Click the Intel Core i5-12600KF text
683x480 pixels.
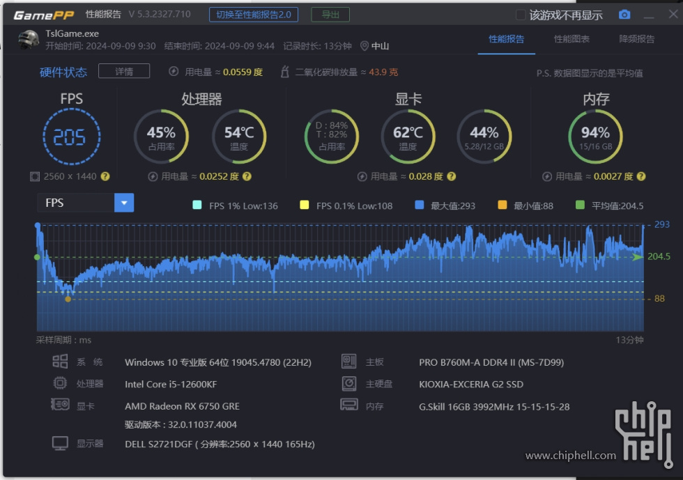tap(171, 384)
